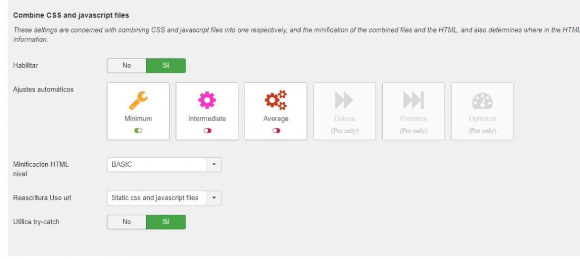Open the Minificación HTML nivel dropdown arrow
Image resolution: width=580 pixels, height=259 pixels.
(214, 165)
